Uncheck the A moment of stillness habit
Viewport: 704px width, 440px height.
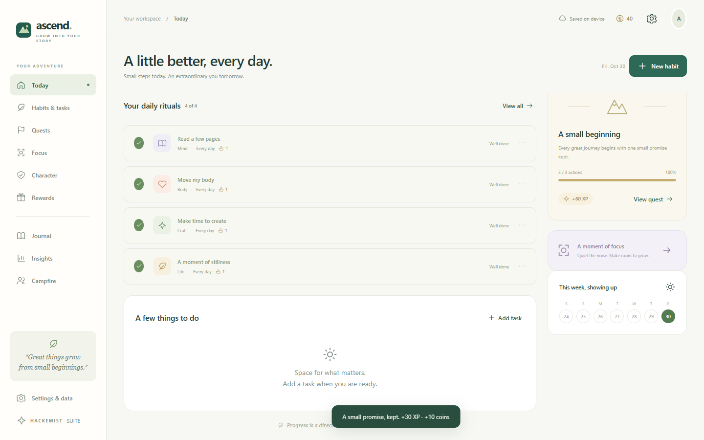(x=139, y=266)
